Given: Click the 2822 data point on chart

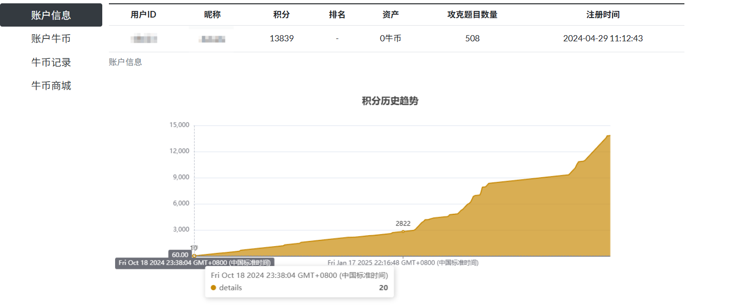Looking at the screenshot, I should [x=403, y=231].
